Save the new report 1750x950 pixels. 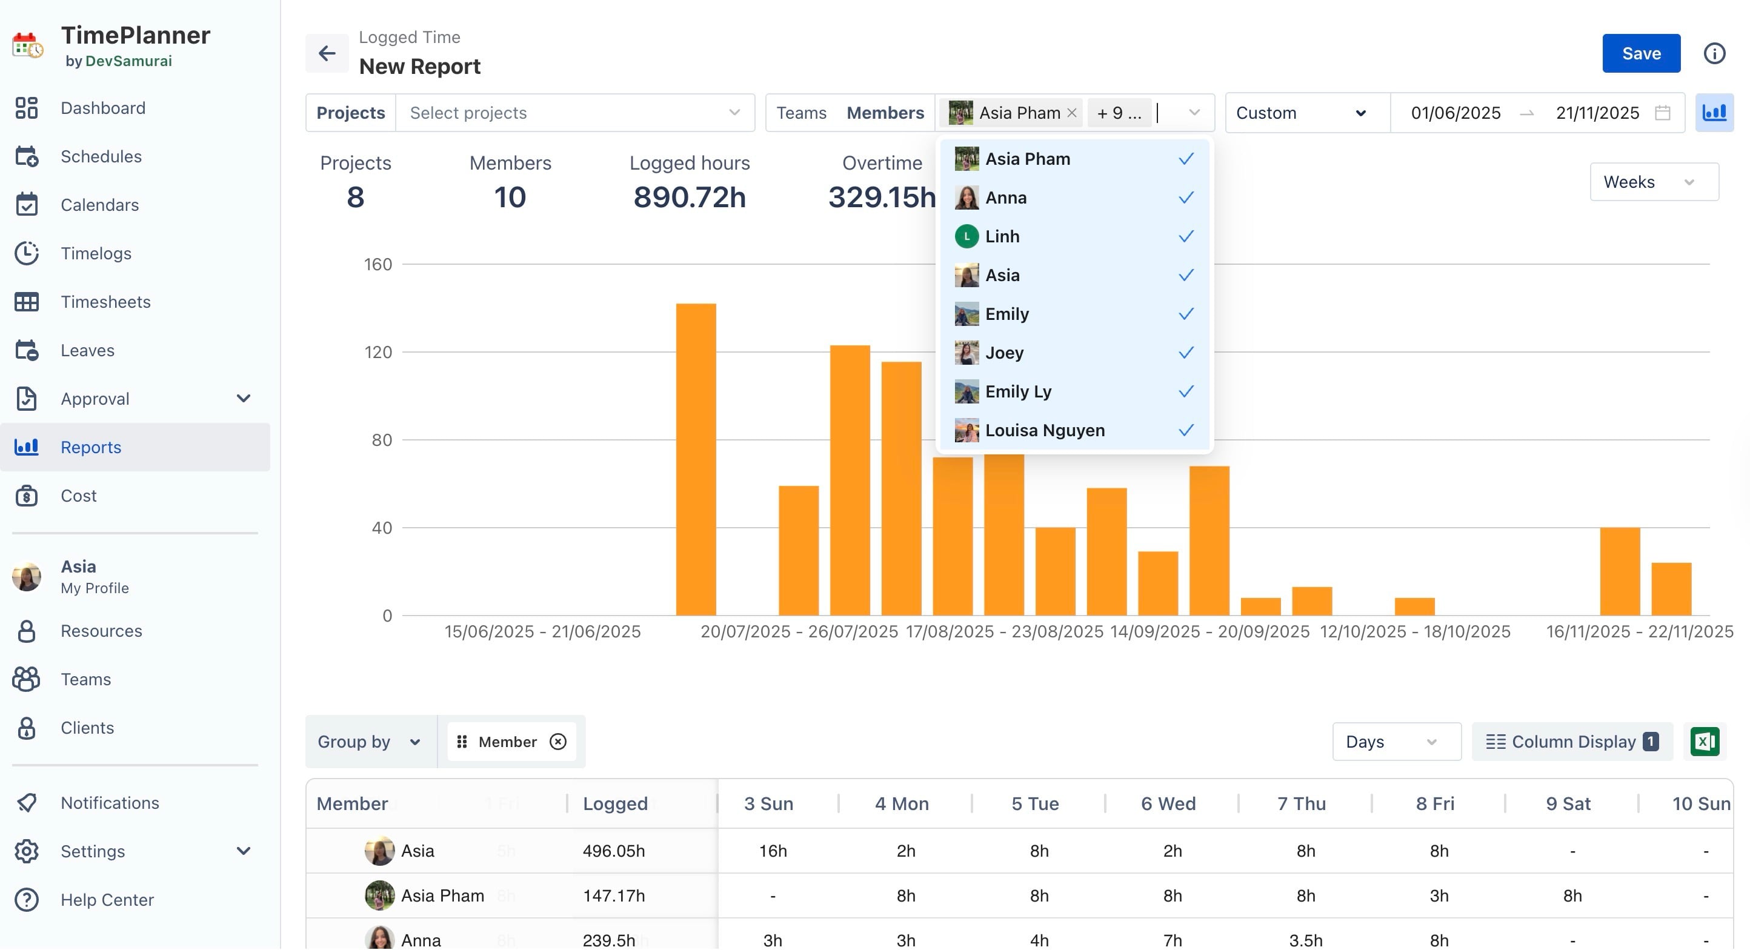pyautogui.click(x=1641, y=53)
